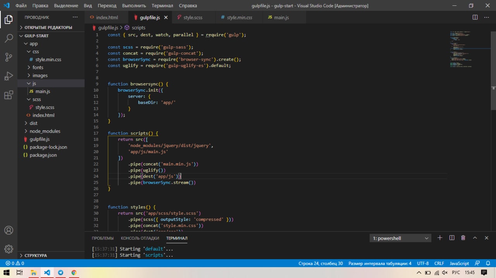Open notifications bell in status bar

tap(488, 263)
